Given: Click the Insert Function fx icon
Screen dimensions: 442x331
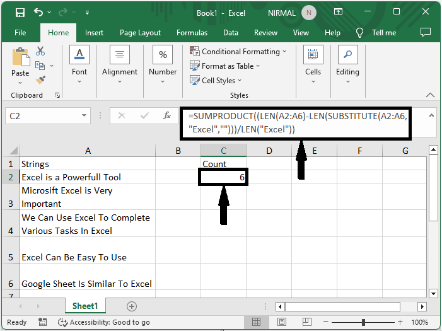Looking at the screenshot, I should point(167,115).
